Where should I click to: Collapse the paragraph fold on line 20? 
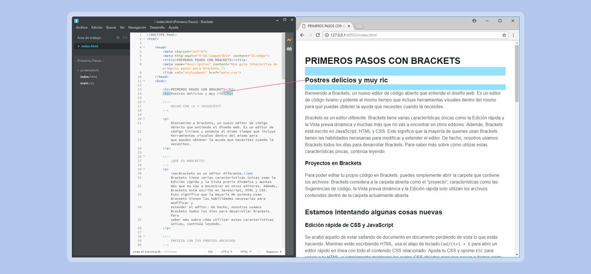click(x=144, y=119)
